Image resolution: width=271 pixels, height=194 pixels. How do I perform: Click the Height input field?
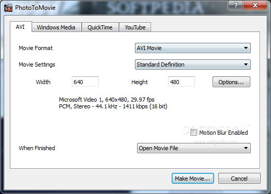click(182, 82)
